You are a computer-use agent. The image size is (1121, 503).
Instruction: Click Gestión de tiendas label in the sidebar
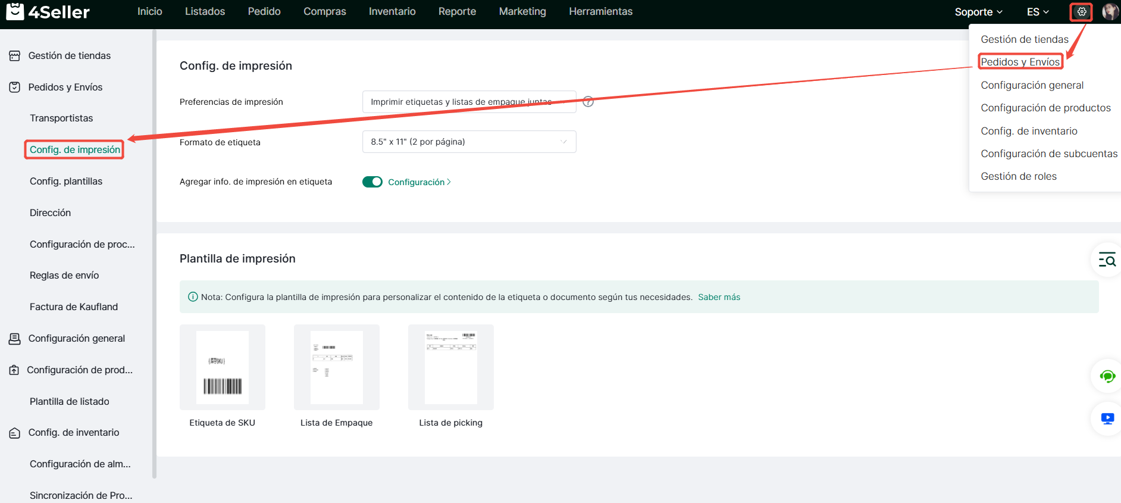(x=70, y=56)
